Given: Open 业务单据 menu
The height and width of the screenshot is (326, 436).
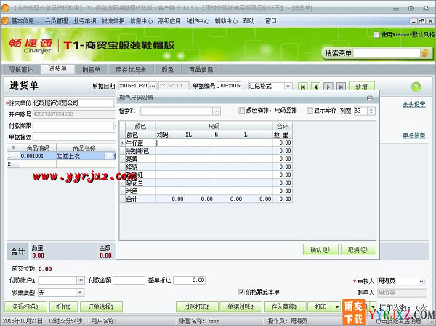Looking at the screenshot, I should pos(84,21).
